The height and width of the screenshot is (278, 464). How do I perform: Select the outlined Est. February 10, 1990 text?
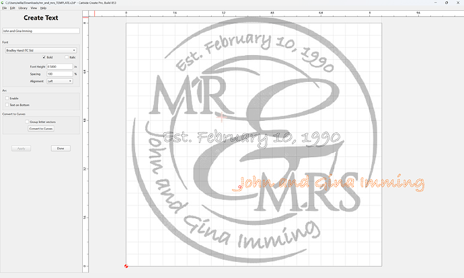click(252, 138)
